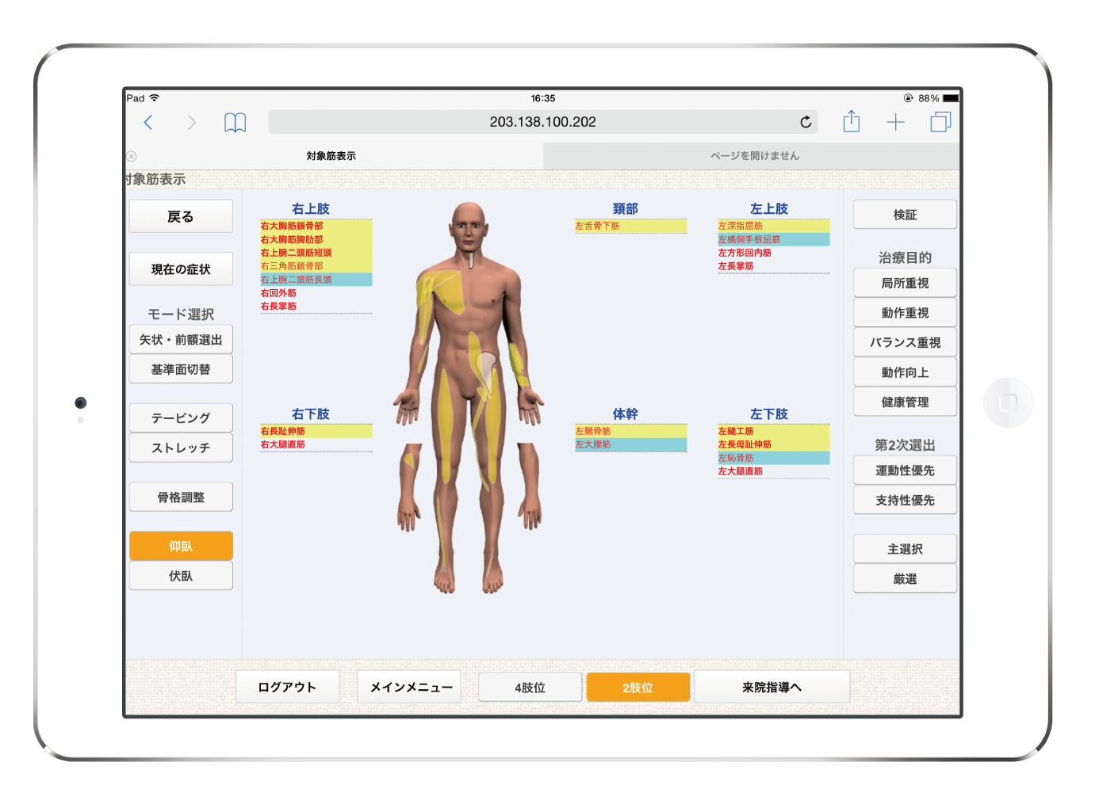
Task: Close the 対象筋表示 tab
Action: pos(132,156)
